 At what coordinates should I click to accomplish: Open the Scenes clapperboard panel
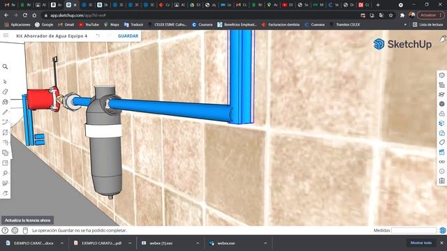tap(442, 152)
